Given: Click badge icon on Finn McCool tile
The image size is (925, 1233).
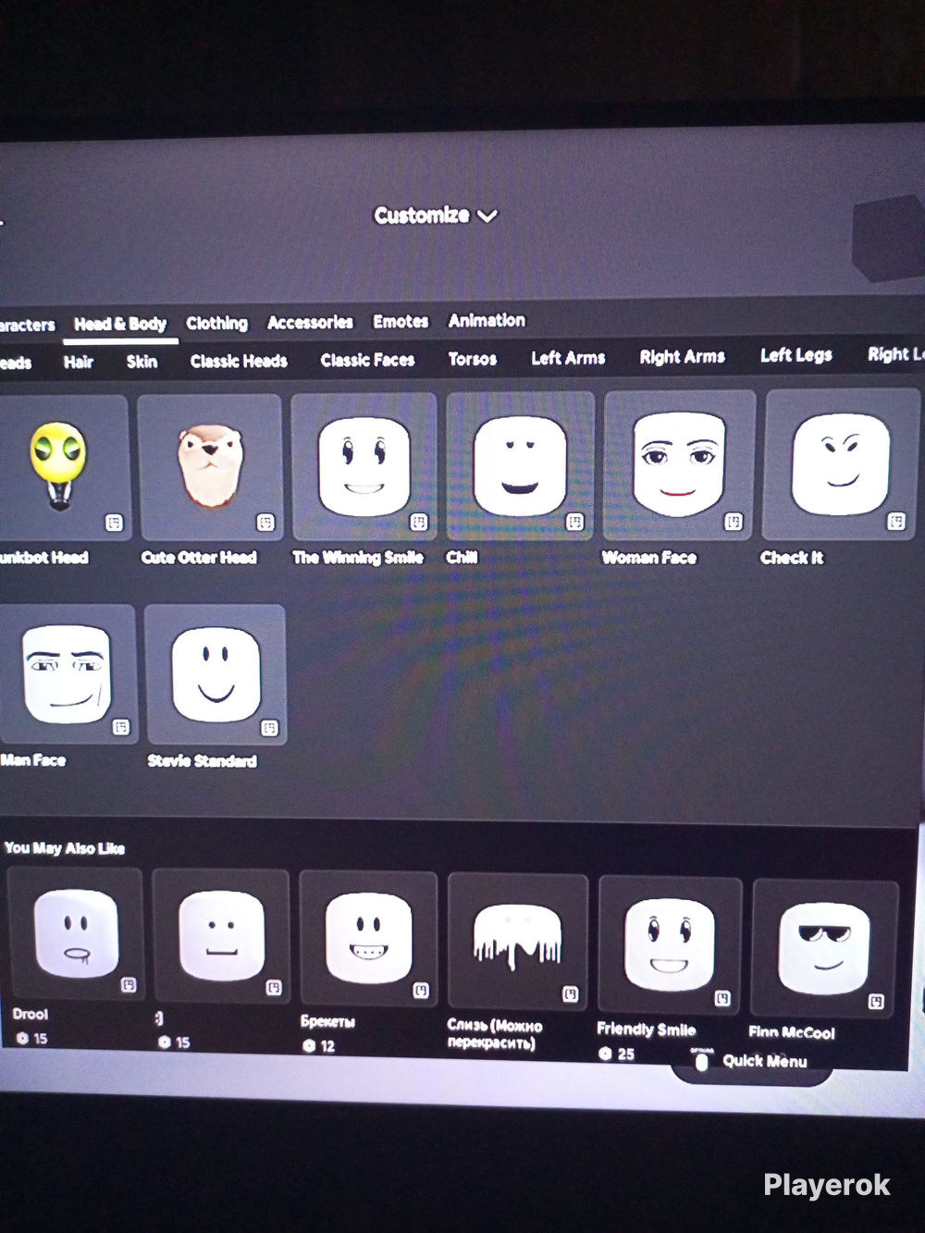Looking at the screenshot, I should [x=876, y=1002].
